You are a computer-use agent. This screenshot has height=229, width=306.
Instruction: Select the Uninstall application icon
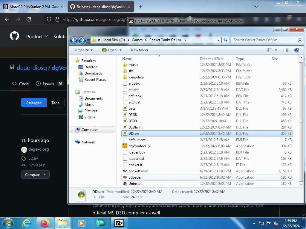pyautogui.click(x=125, y=184)
